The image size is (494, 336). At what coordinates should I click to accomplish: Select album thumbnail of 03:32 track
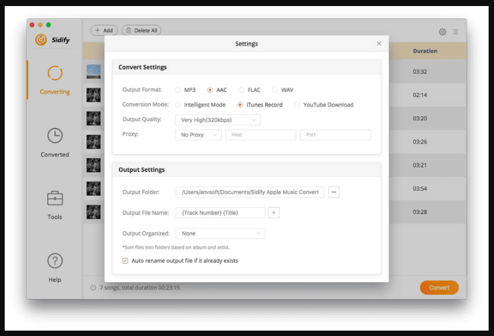pyautogui.click(x=93, y=71)
